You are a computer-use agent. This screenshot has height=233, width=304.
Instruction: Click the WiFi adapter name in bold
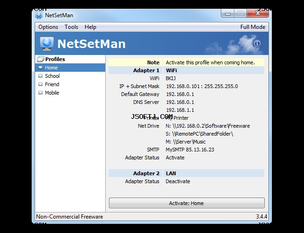[x=171, y=70]
